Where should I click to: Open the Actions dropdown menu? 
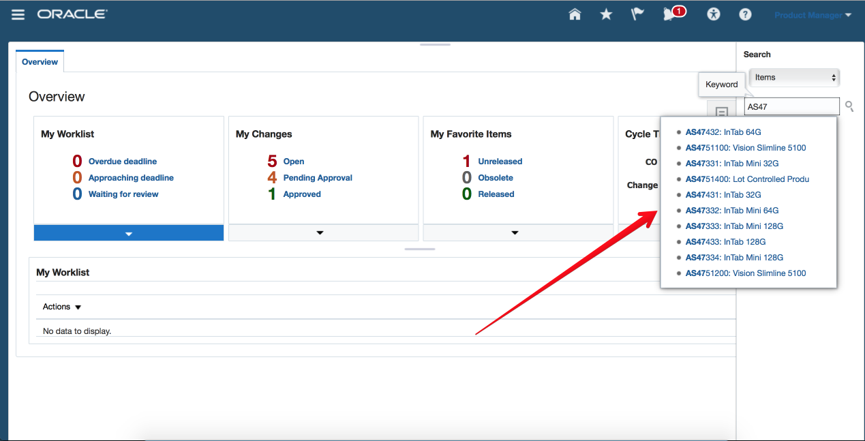pos(62,307)
